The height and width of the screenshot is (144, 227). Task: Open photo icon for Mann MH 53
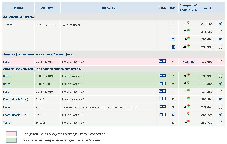[161, 107]
